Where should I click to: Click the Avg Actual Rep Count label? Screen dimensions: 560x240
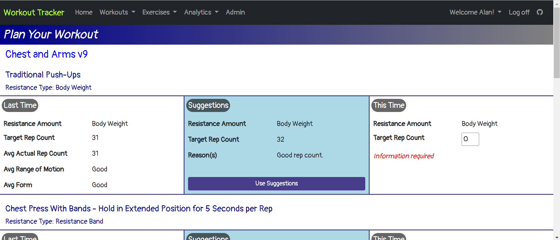pos(36,153)
